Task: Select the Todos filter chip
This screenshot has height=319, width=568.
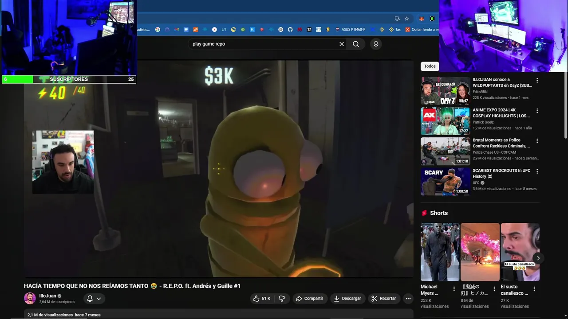Action: [x=430, y=66]
